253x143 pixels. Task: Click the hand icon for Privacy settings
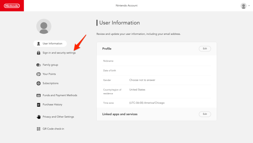[38, 117]
